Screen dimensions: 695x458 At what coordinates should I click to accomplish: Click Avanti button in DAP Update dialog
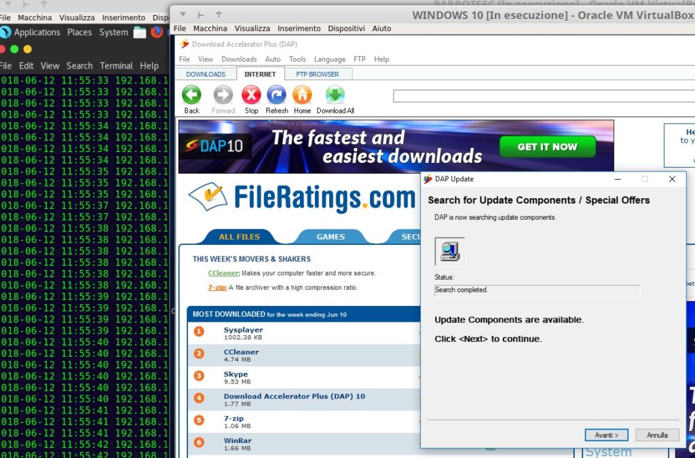tap(606, 435)
